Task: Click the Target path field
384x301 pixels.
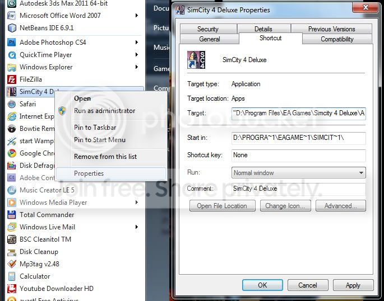Action: point(299,114)
